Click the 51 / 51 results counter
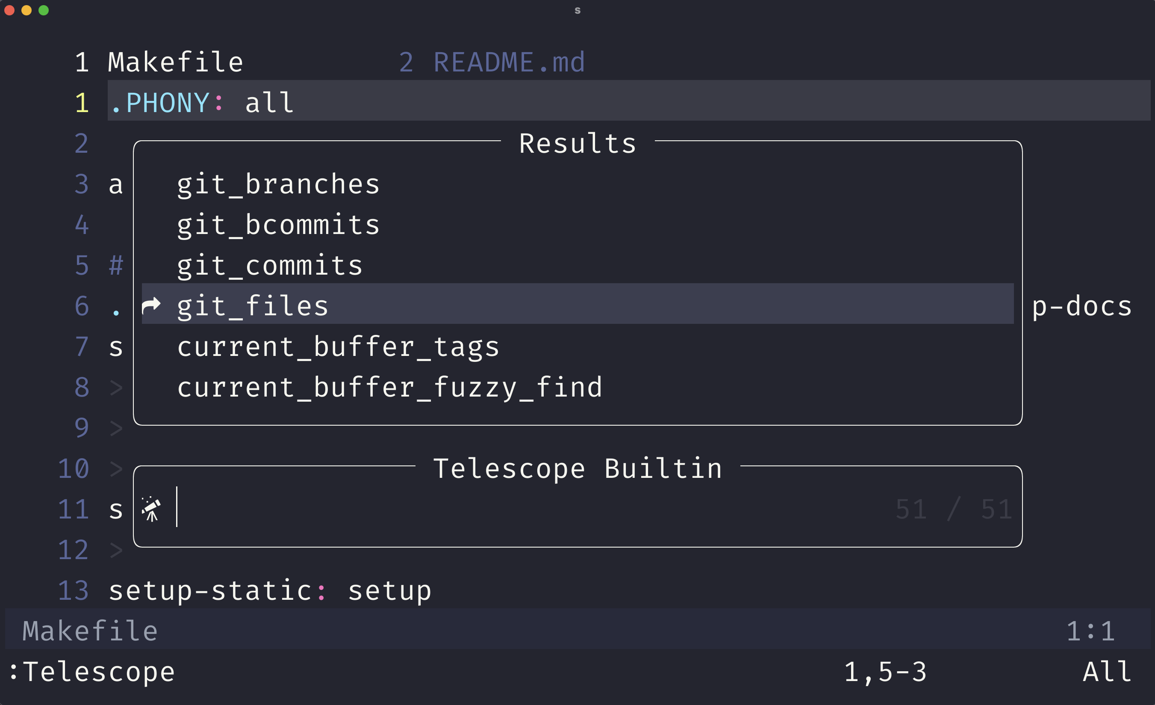The height and width of the screenshot is (705, 1155). [953, 509]
